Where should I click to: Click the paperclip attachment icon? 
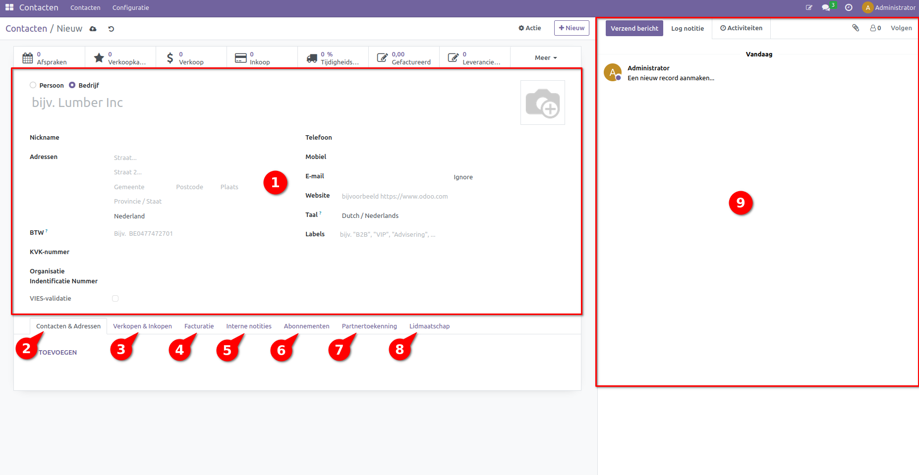pos(856,28)
